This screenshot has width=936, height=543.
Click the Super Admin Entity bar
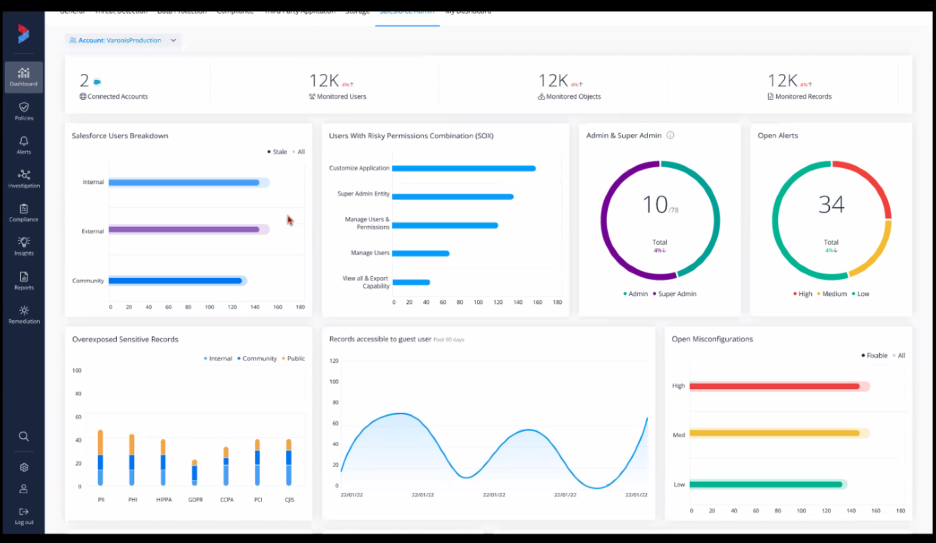pos(453,197)
